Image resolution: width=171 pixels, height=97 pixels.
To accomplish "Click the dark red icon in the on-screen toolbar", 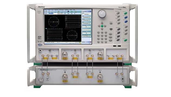I will pyautogui.click(x=68, y=11).
